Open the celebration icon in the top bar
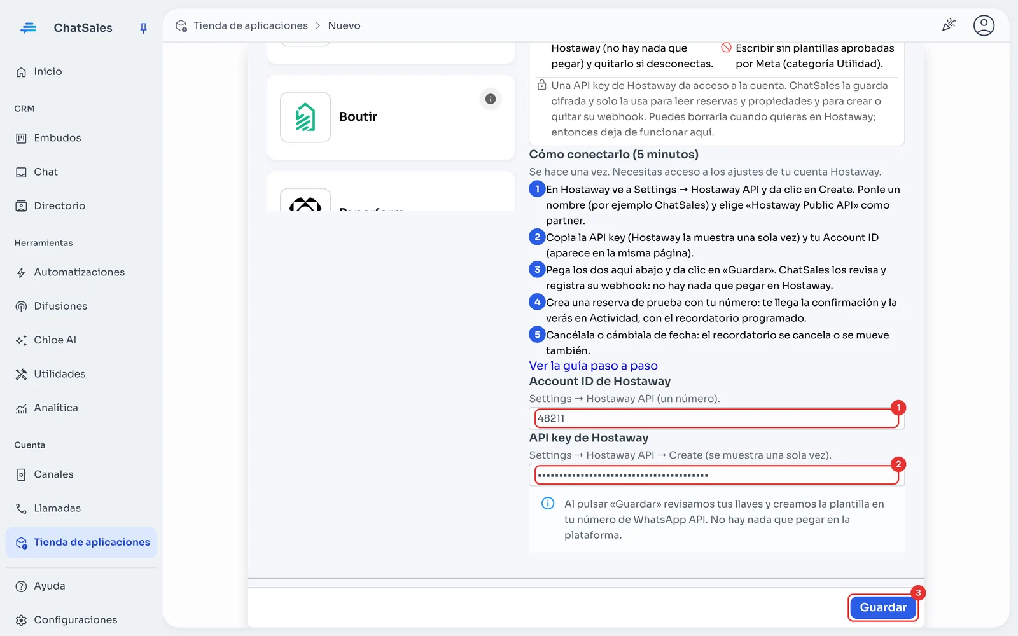This screenshot has width=1018, height=636. click(x=949, y=25)
